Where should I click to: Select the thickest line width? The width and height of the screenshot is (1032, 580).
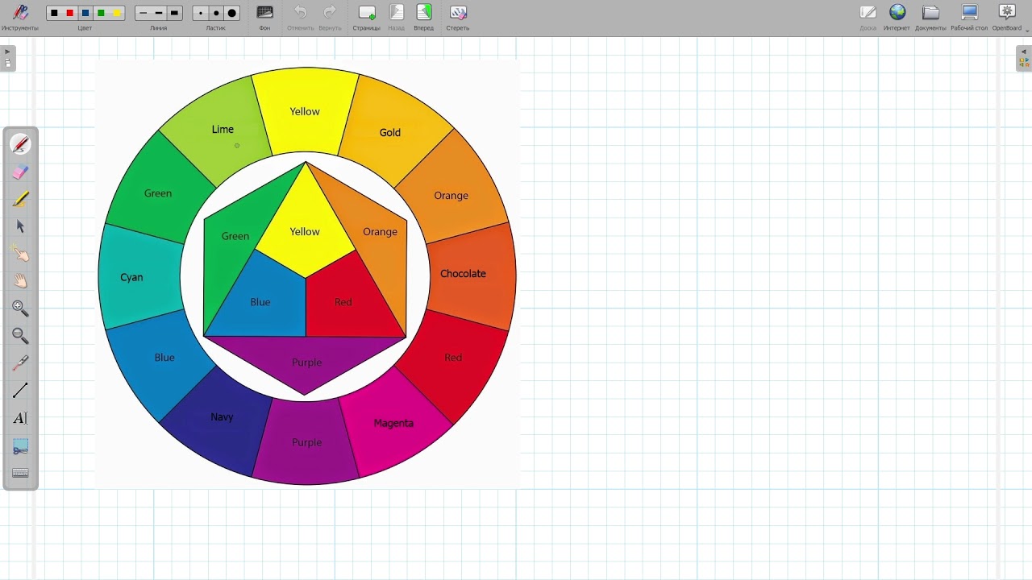pos(175,13)
